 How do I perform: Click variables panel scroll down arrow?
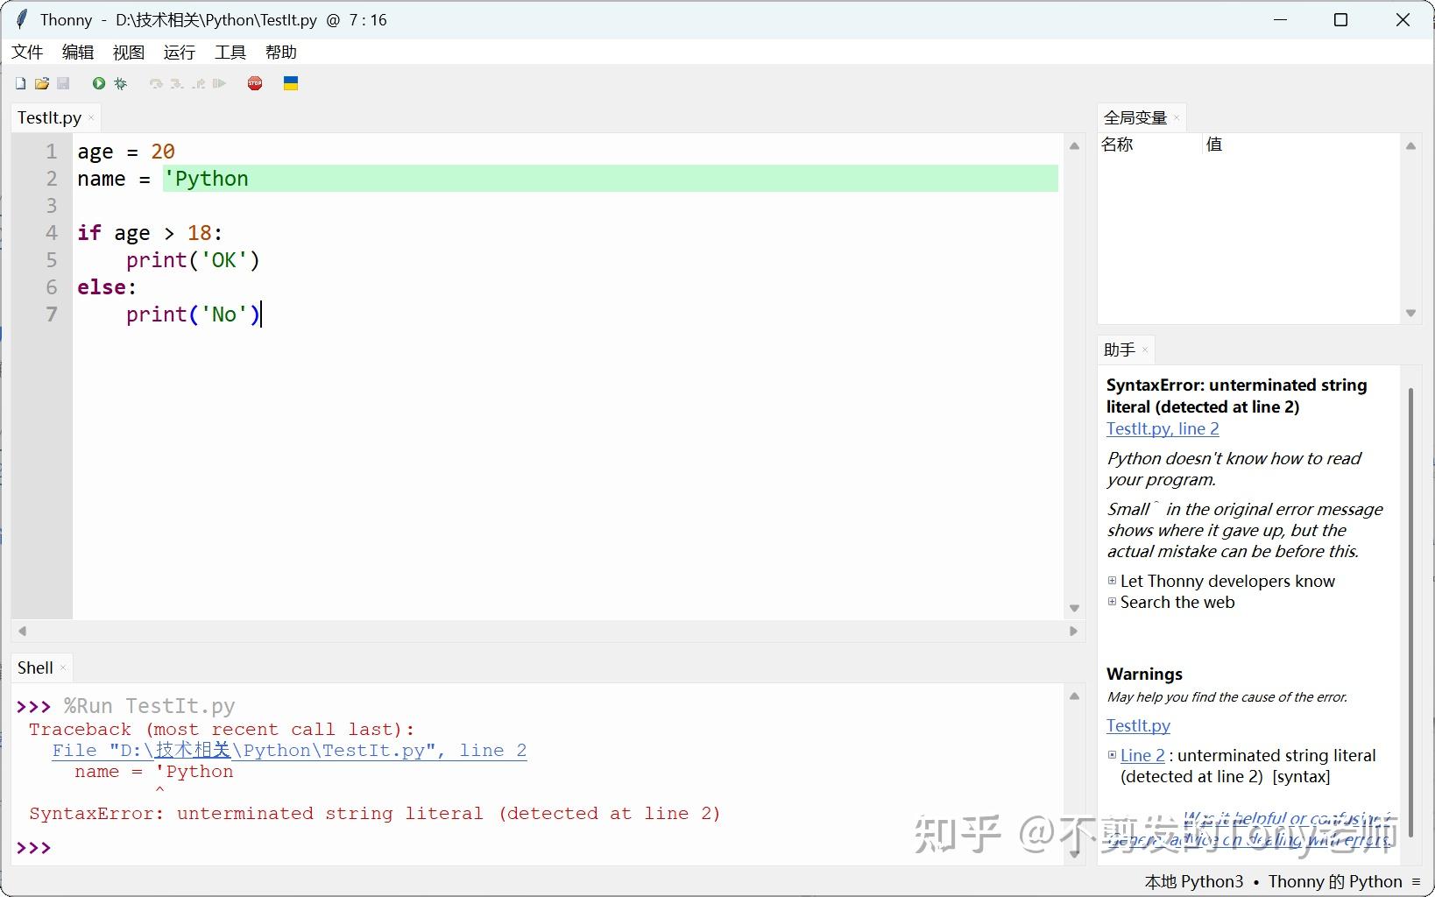[x=1410, y=313]
